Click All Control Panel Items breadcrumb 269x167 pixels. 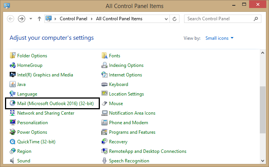[119, 19]
